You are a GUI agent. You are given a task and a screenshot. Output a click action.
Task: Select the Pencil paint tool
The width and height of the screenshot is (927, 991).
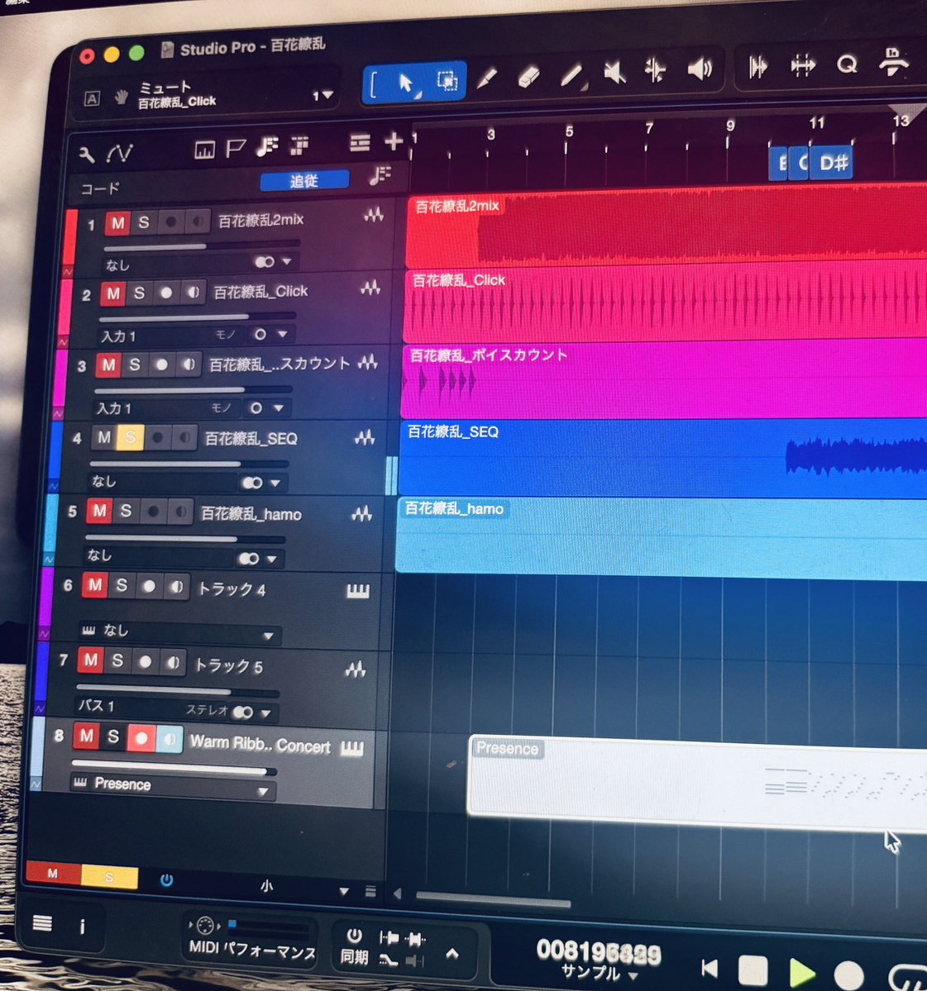tap(486, 79)
